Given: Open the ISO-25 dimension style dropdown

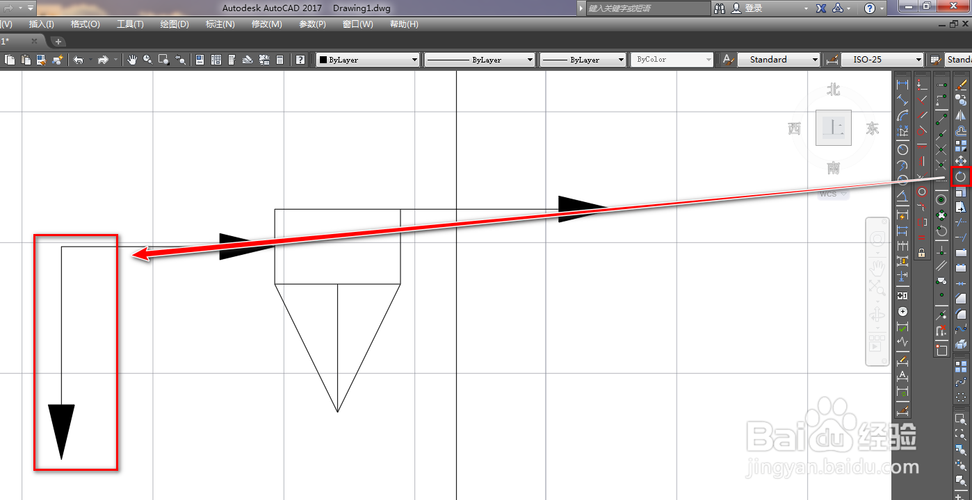Looking at the screenshot, I should [x=882, y=60].
